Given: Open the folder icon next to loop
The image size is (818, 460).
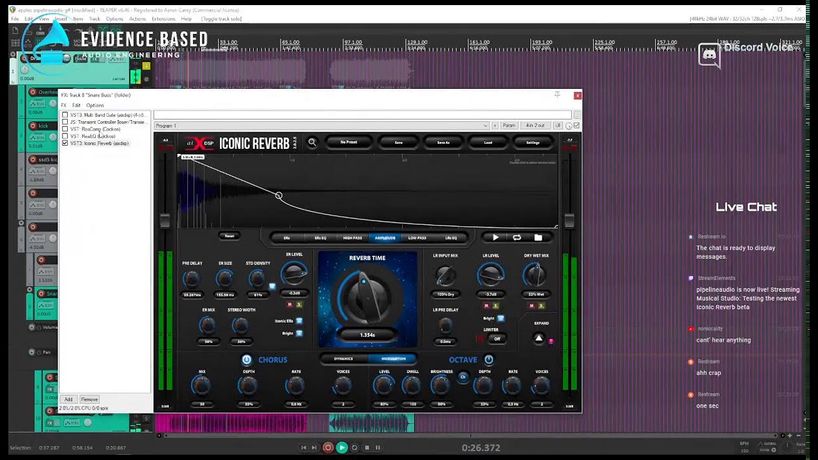Looking at the screenshot, I should 538,237.
